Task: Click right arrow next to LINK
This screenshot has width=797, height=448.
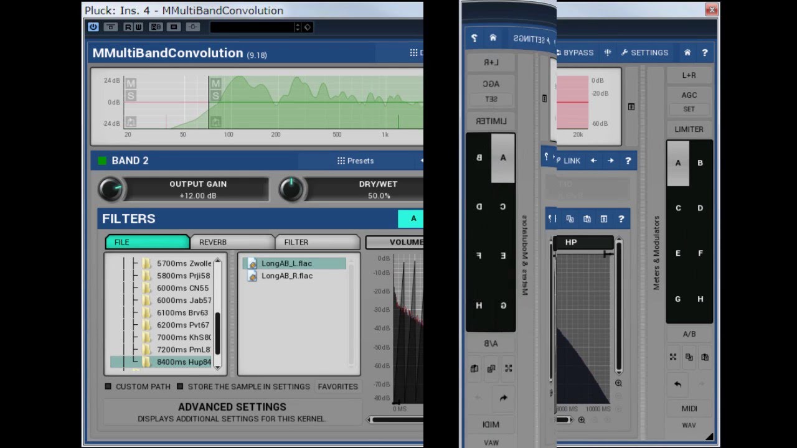Action: [x=611, y=161]
